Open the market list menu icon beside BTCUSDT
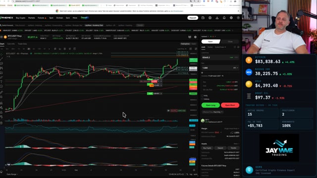Image resolution: width=317 pixels, height=178 pixels. (1, 37)
